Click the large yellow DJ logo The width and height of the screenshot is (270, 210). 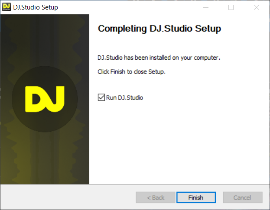(x=45, y=99)
